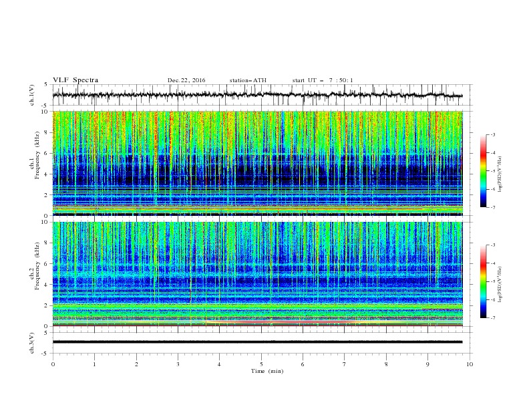Click the 'Time (min)' axis label

pyautogui.click(x=267, y=371)
